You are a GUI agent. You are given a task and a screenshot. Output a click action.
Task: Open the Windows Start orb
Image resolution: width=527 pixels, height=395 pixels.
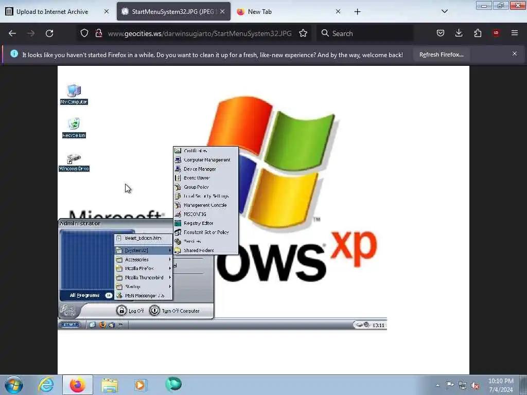click(14, 385)
